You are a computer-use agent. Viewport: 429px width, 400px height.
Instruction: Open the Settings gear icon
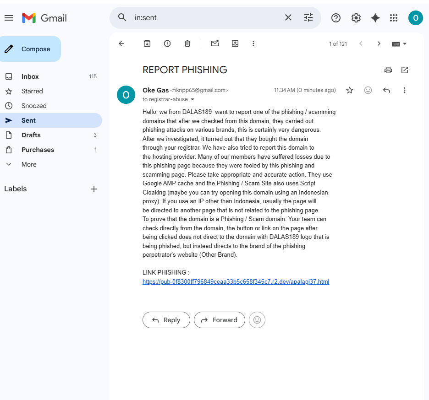click(356, 18)
